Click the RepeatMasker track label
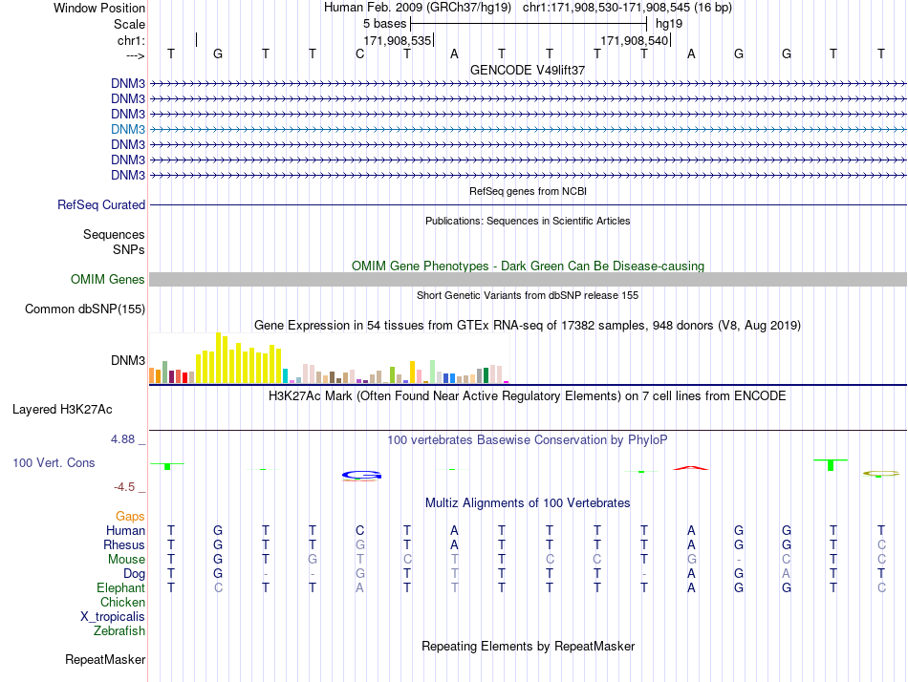The image size is (908, 682). tap(105, 659)
